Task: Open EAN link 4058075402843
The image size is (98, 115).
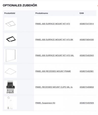Action: (x=87, y=55)
